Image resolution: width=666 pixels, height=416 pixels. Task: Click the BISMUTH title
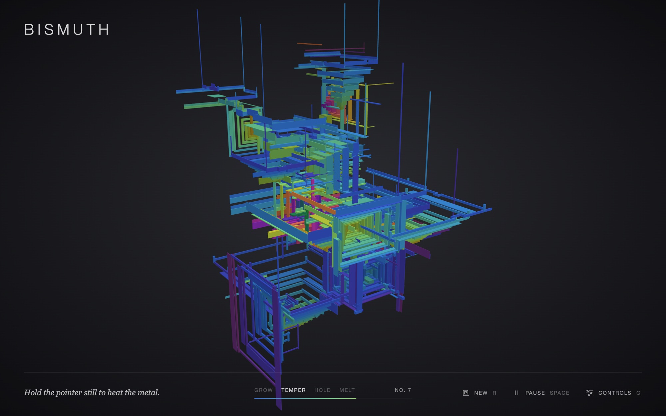coord(67,30)
